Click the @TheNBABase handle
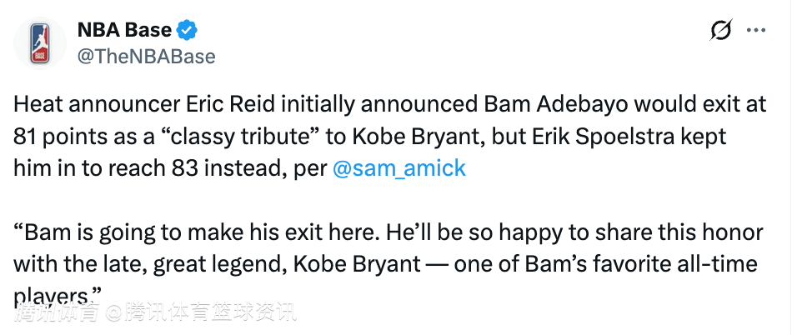This screenshot has height=335, width=802. [146, 57]
